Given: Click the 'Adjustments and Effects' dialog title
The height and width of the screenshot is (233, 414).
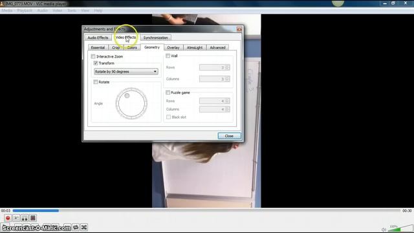Looking at the screenshot, I should click(x=105, y=28).
